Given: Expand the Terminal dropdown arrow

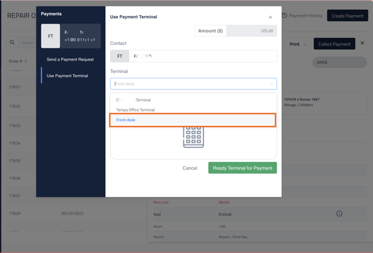Looking at the screenshot, I should (x=272, y=84).
